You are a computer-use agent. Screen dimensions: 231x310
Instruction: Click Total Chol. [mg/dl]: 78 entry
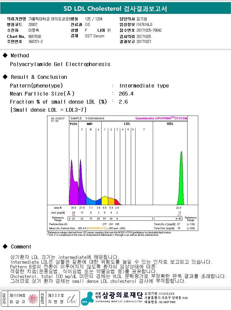pos(168,228)
